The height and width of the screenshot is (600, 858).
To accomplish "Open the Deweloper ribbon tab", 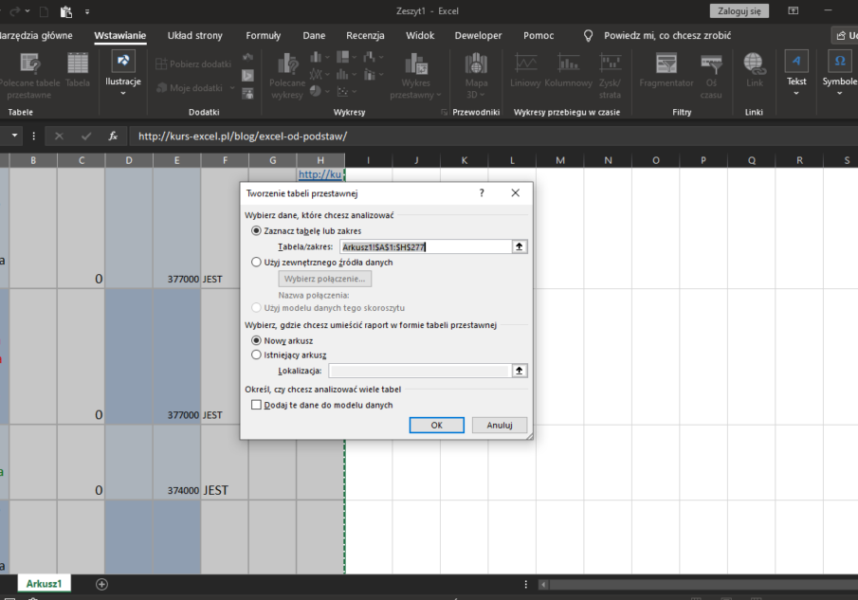I will pyautogui.click(x=478, y=35).
